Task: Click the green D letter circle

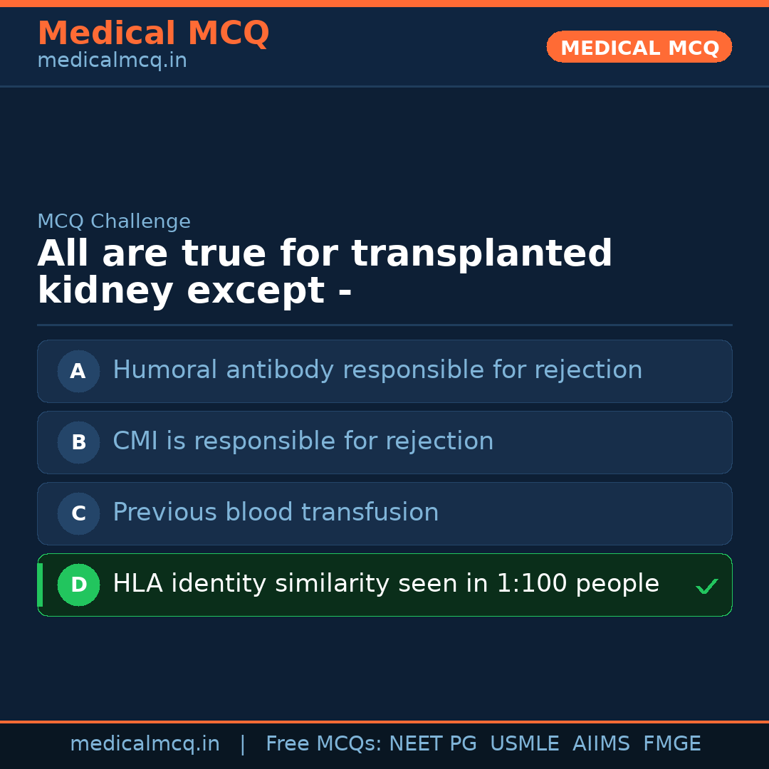Action: coord(78,585)
